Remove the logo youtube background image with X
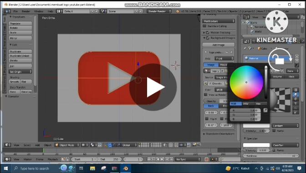The width and height of the screenshot is (306, 173). pyautogui.click(x=231, y=52)
